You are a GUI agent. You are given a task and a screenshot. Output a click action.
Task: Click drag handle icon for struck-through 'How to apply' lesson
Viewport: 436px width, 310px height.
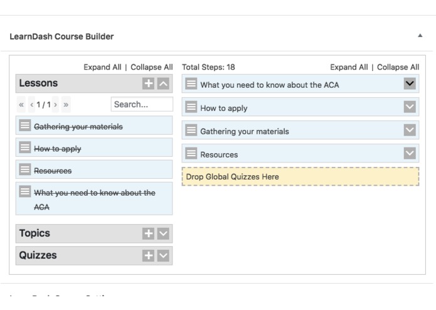[26, 148]
